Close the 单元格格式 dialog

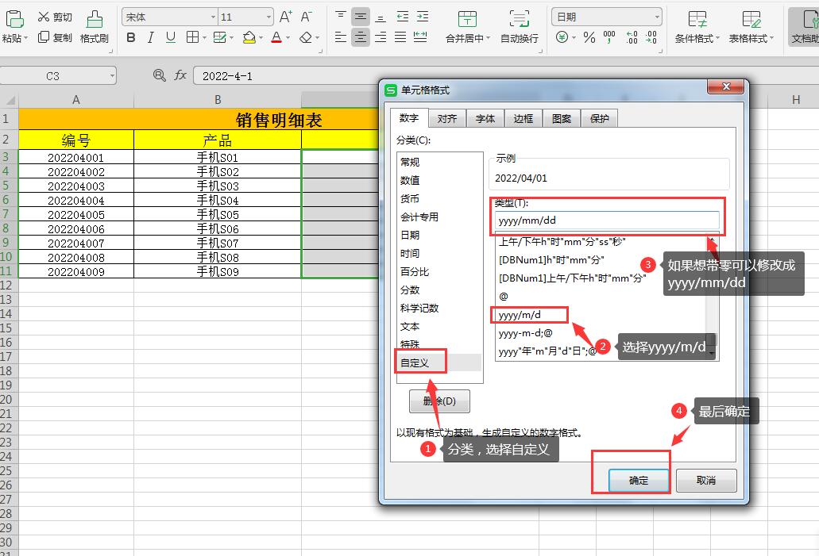point(725,86)
